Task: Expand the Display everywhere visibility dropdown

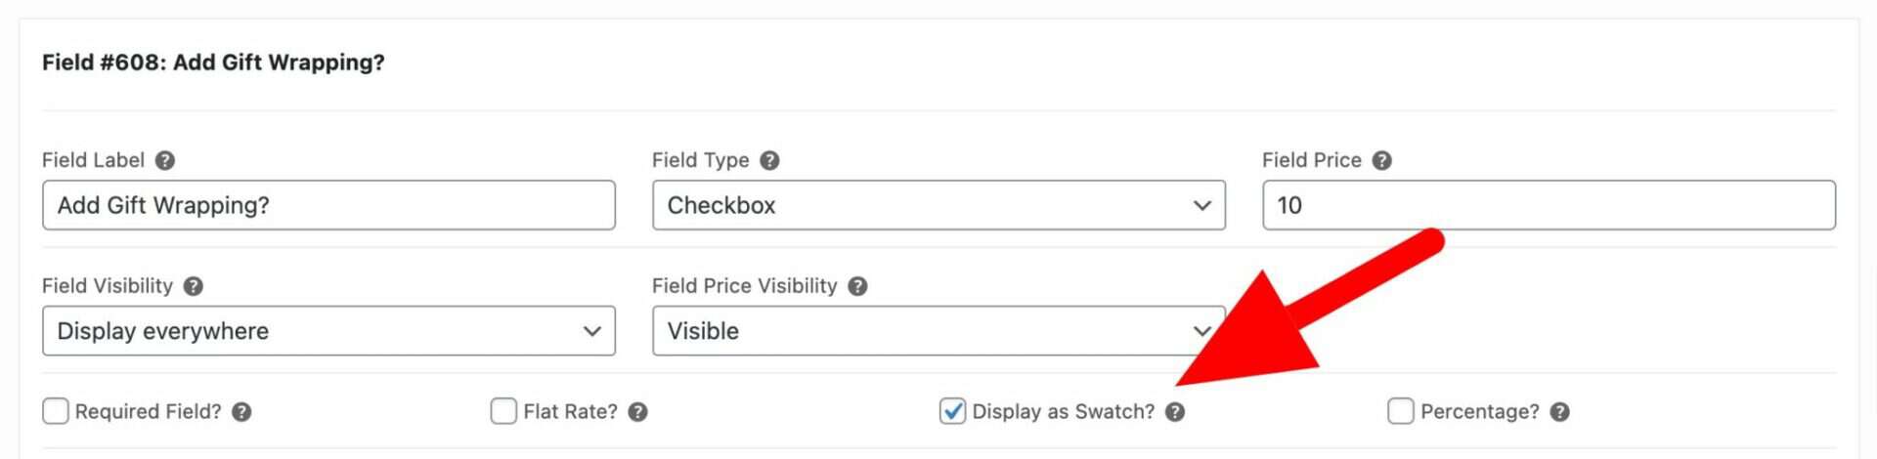Action: pos(328,331)
